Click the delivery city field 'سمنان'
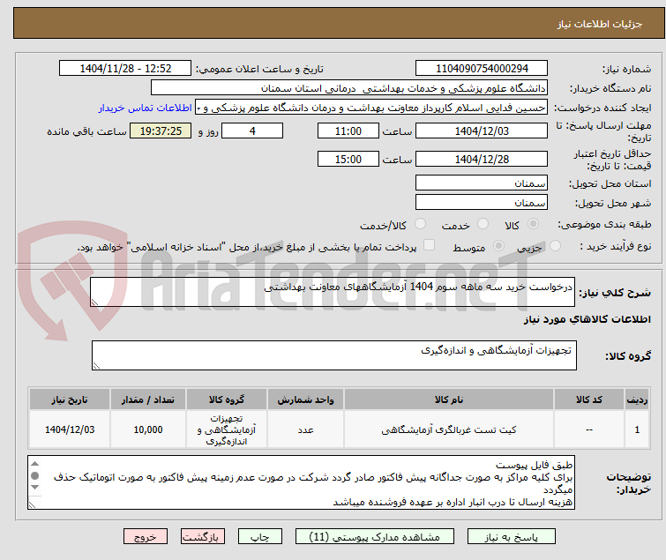This screenshot has width=666, height=560. coord(482,202)
